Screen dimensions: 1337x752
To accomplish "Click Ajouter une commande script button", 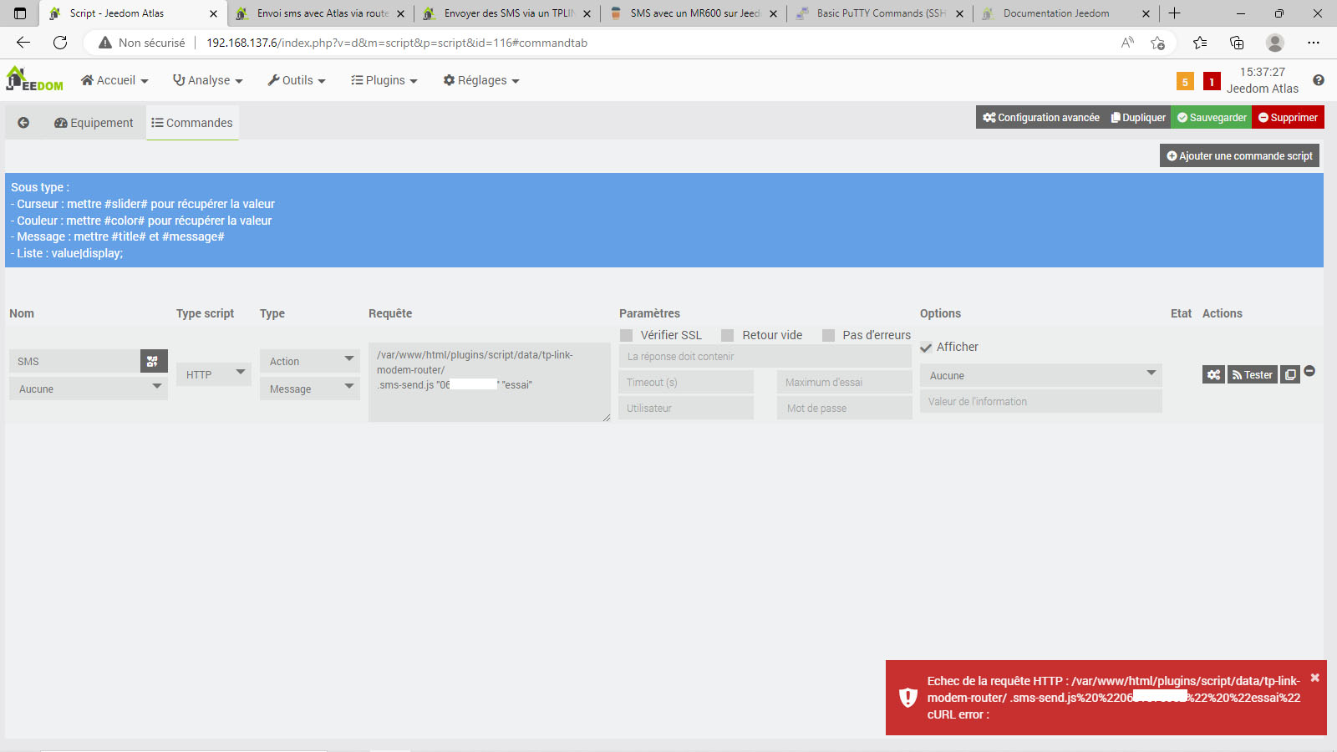I will [x=1239, y=156].
